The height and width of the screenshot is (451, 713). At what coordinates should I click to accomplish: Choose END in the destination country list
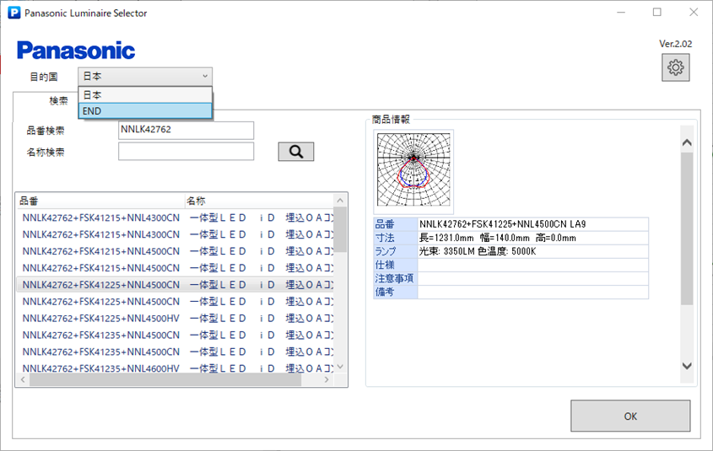(x=144, y=111)
